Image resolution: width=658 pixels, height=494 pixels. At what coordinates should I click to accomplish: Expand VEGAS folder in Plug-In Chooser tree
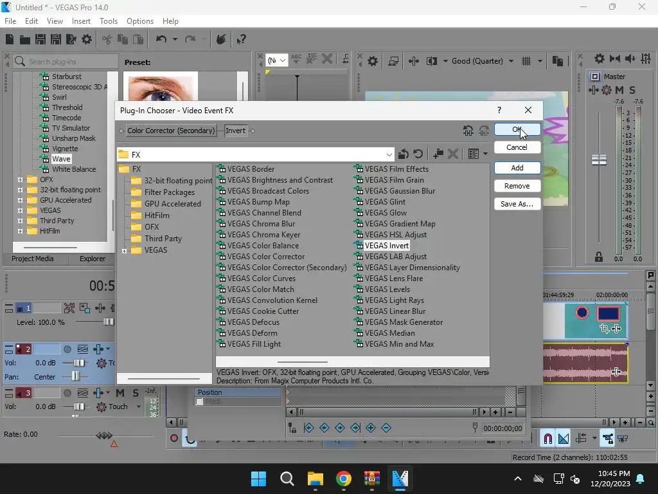pos(124,251)
